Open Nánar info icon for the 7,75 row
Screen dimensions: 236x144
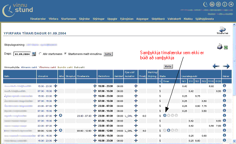click(x=224, y=105)
